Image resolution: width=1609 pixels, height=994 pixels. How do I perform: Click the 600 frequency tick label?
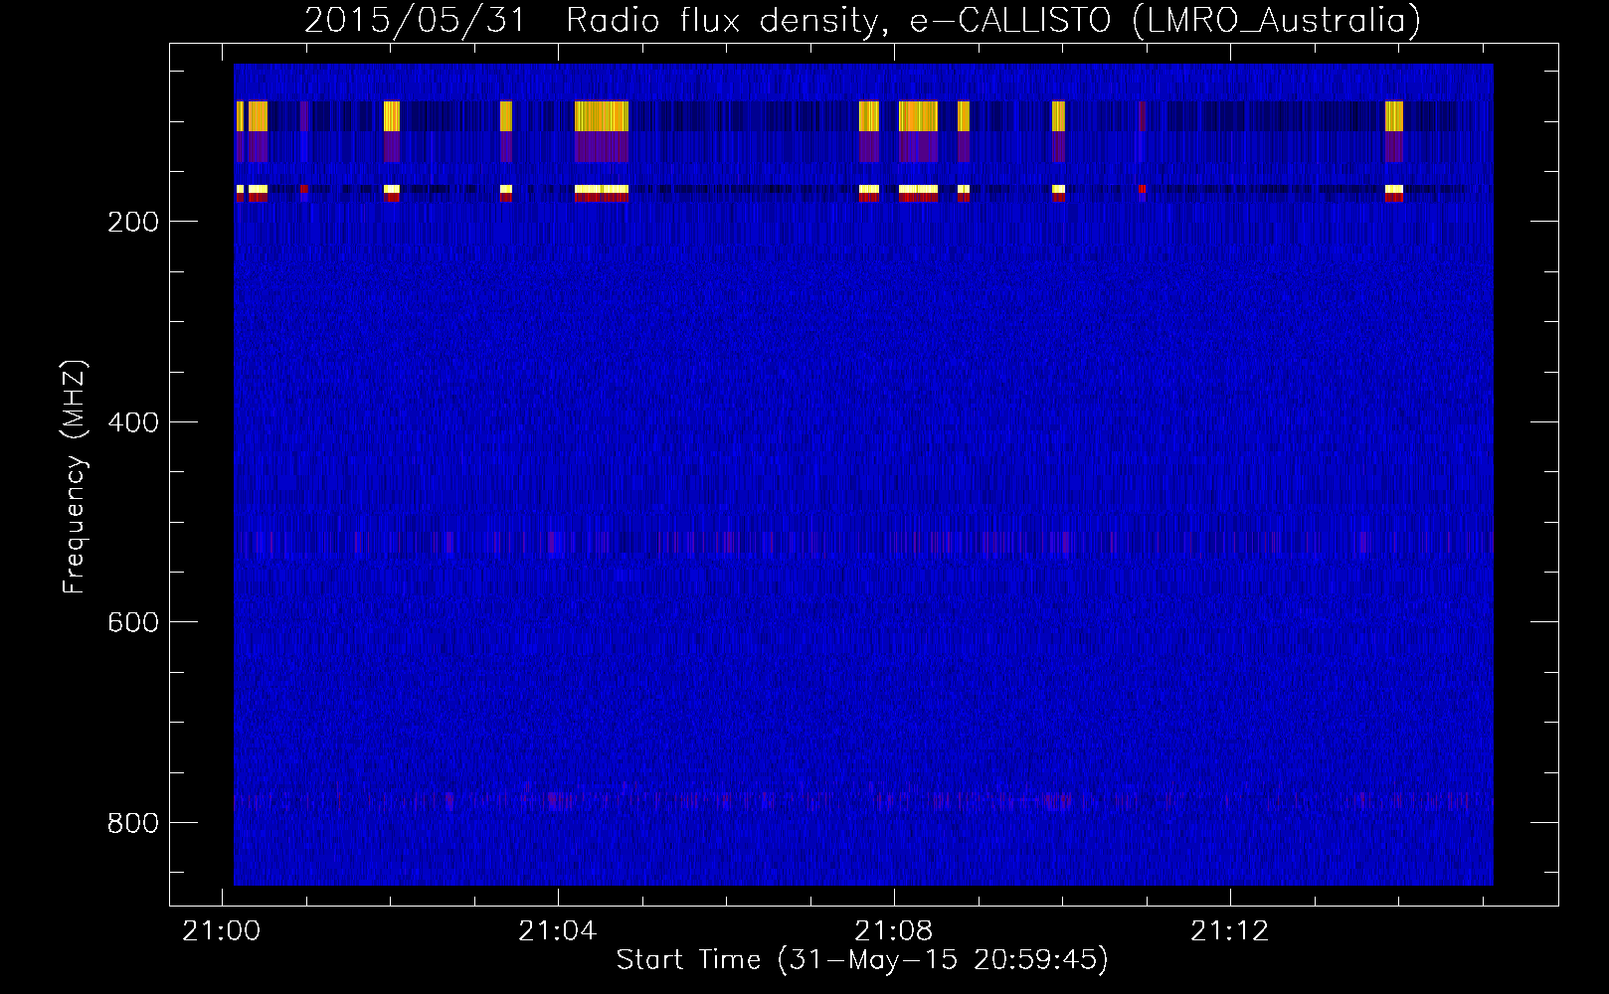pyautogui.click(x=133, y=622)
